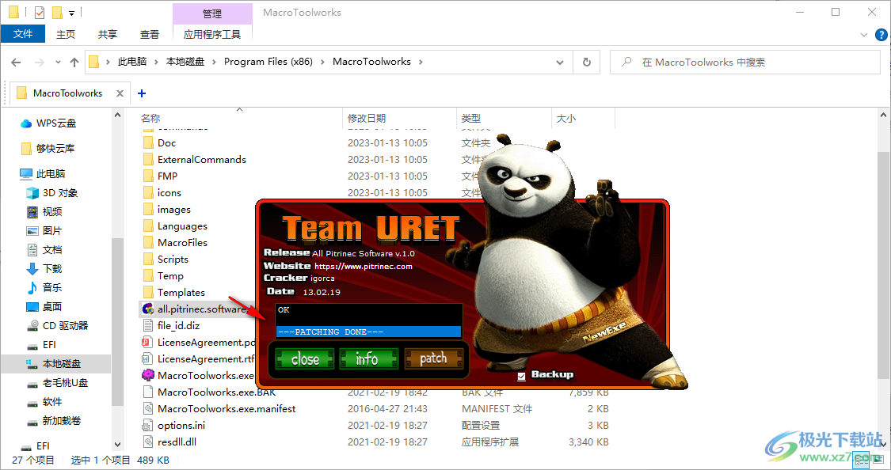Expand the address bar history dropdown
This screenshot has height=470, width=891.
click(560, 63)
